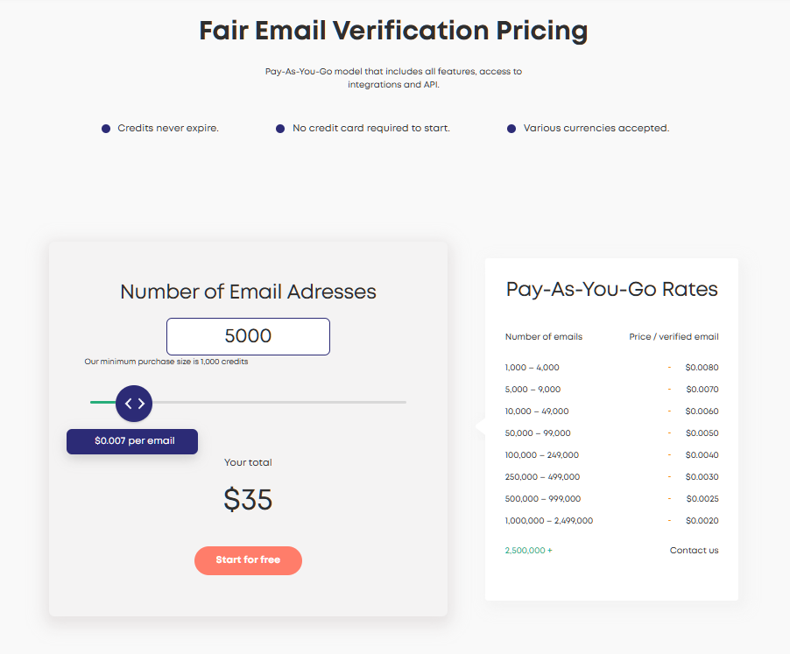
Task: Choose the 10,000 – 49,000 emails range
Action: point(537,411)
